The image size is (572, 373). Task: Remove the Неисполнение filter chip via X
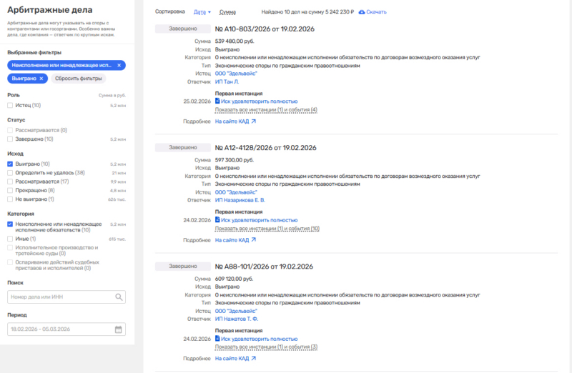pyautogui.click(x=119, y=65)
